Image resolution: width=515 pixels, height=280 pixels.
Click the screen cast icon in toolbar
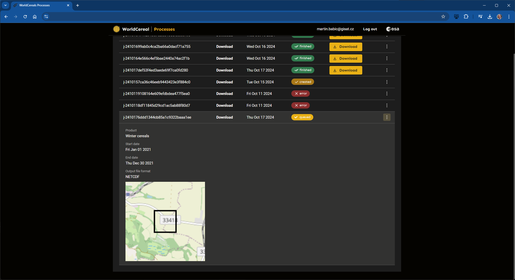click(x=456, y=17)
